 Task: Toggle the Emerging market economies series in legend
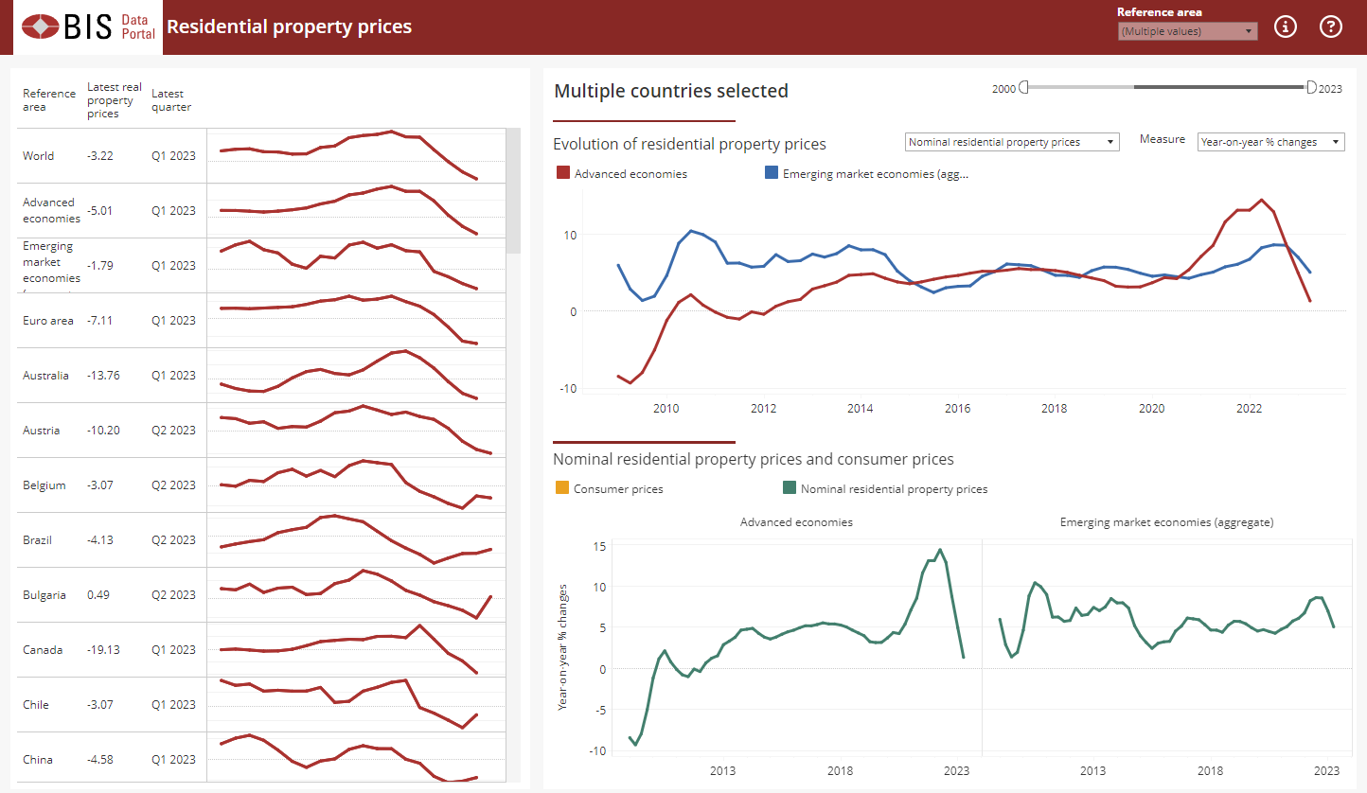click(x=769, y=173)
